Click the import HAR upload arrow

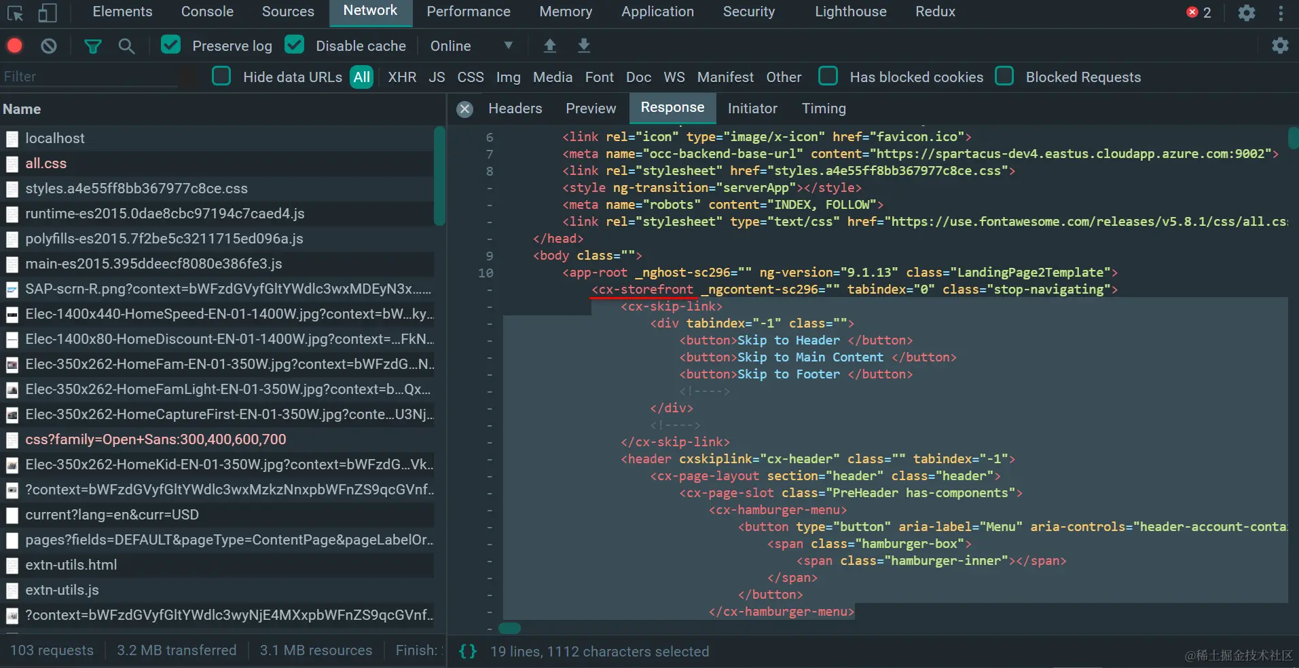click(550, 45)
